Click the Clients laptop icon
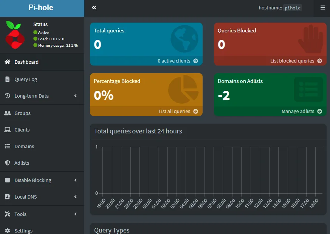330x234 pixels. tap(7, 130)
